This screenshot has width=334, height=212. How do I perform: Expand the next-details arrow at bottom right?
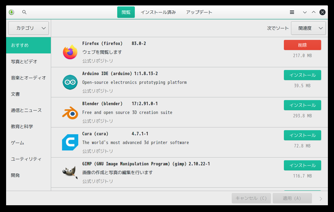[x=321, y=198]
